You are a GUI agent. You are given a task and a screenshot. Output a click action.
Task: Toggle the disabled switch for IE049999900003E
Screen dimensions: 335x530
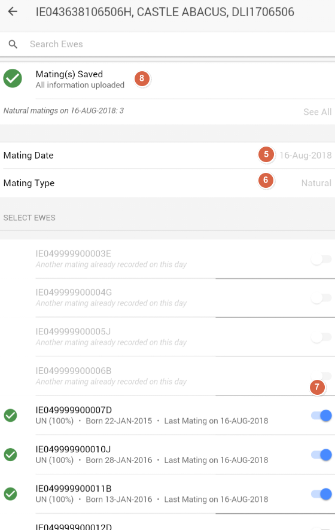[x=321, y=259]
